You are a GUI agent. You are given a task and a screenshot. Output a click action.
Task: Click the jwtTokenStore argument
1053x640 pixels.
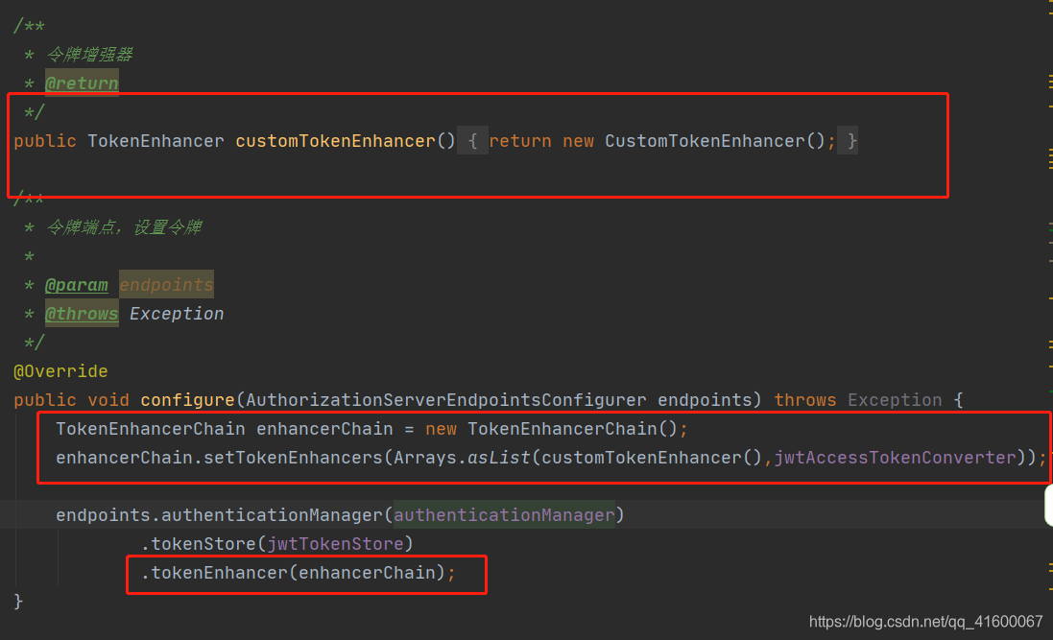pos(335,544)
